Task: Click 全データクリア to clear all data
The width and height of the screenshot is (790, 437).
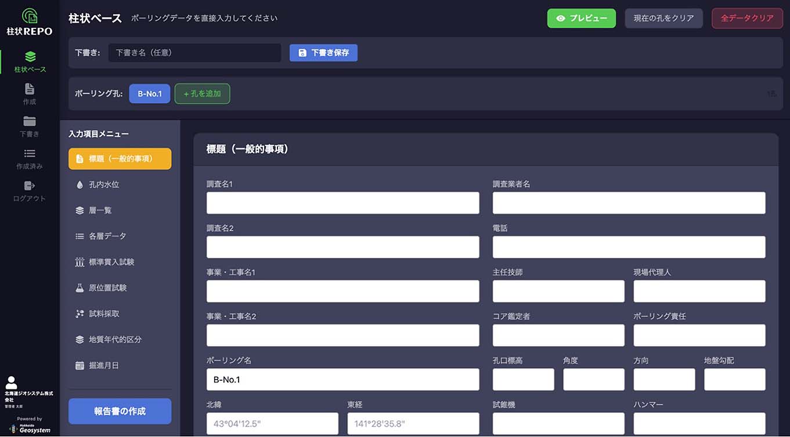Action: [747, 18]
